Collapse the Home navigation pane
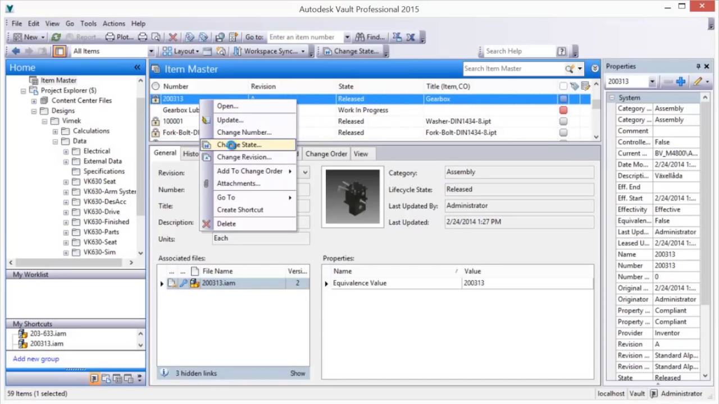719x404 pixels. (x=137, y=67)
